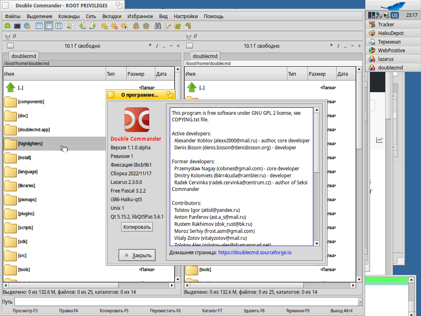Viewport: 421px width, 316px height.
Task: Click Правка F4 function button
Action: pos(69,311)
